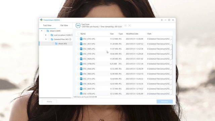Click the file icon of DSC_0731.JPG
The width and height of the screenshot is (215, 121).
81,79
